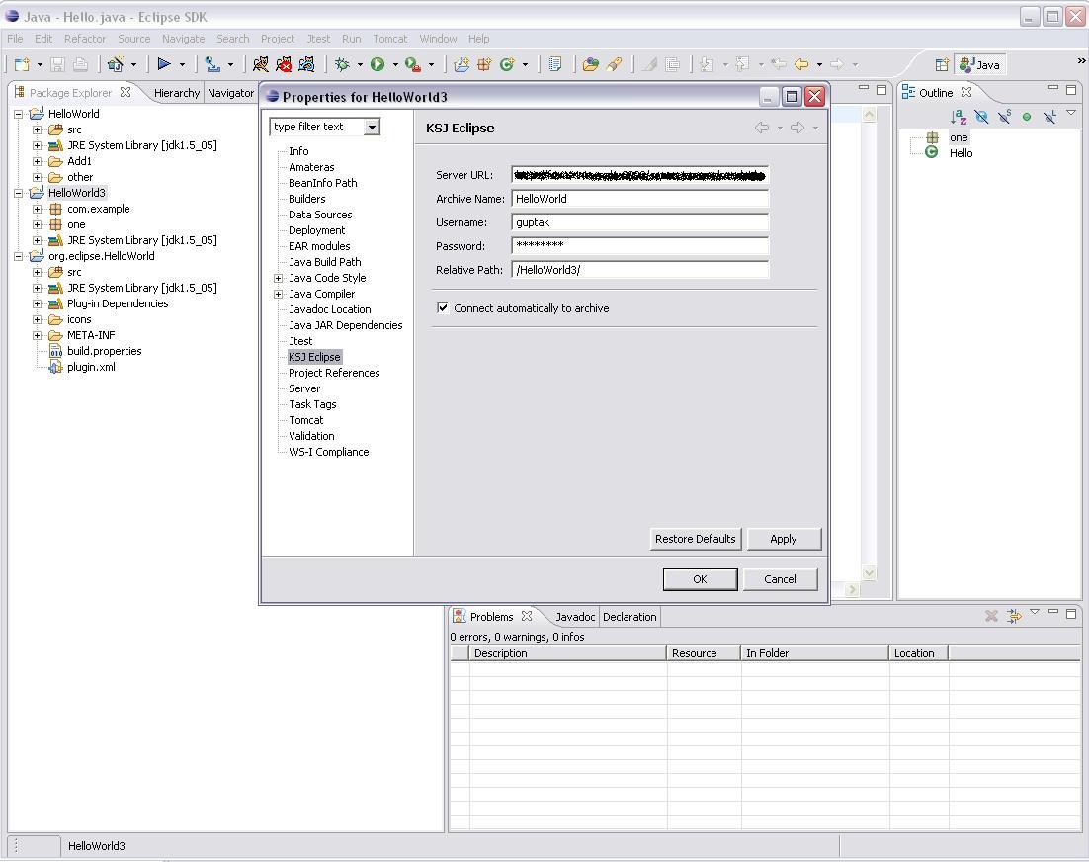Click the Open Type icon in toolbar

(x=591, y=64)
